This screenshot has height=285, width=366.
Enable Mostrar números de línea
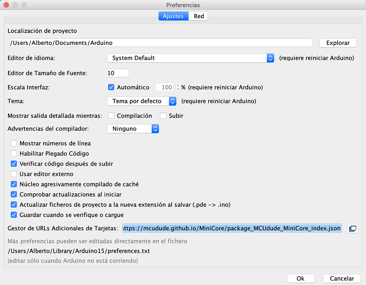(x=14, y=143)
